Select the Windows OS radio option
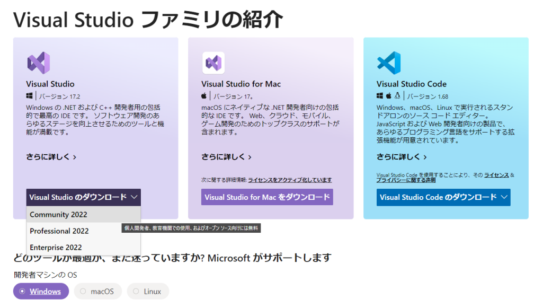Image resolution: width=543 pixels, height=308 pixels. 41,292
